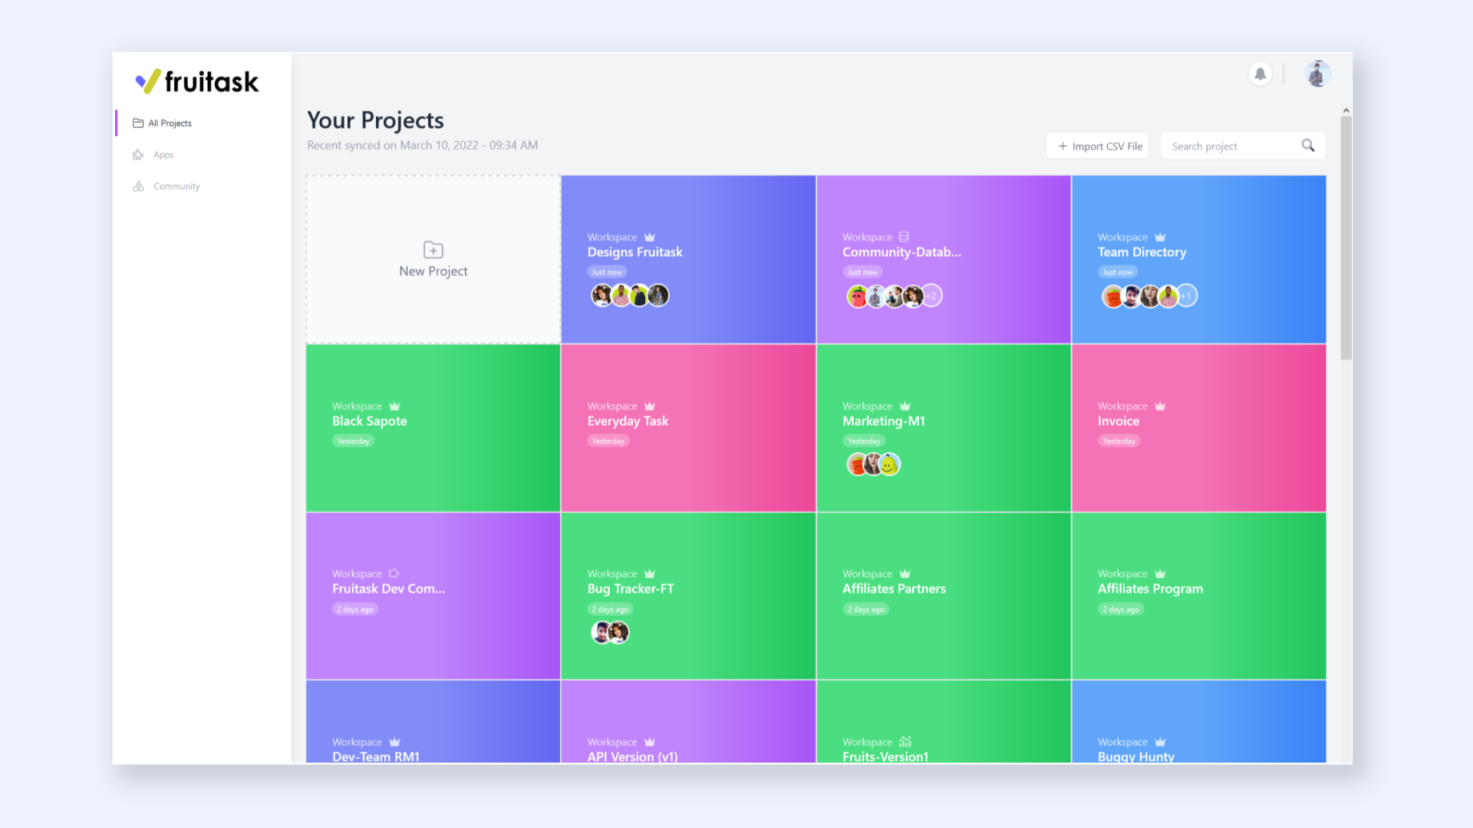Screen dimensions: 1473x828
Task: Open the Everyday Task project card
Action: point(688,428)
